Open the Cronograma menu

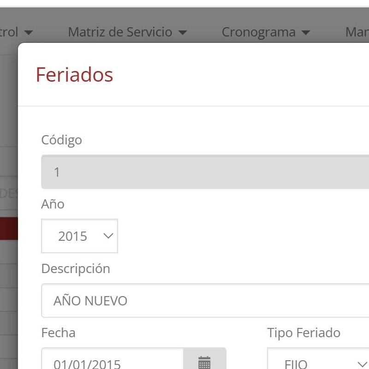coord(265,32)
